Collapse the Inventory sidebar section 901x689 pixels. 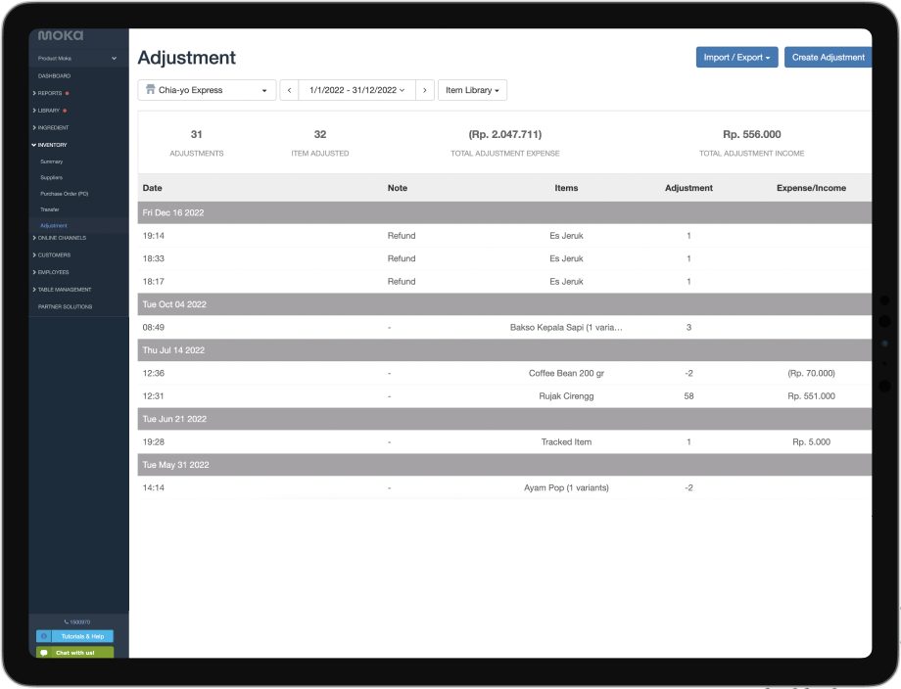(49, 145)
